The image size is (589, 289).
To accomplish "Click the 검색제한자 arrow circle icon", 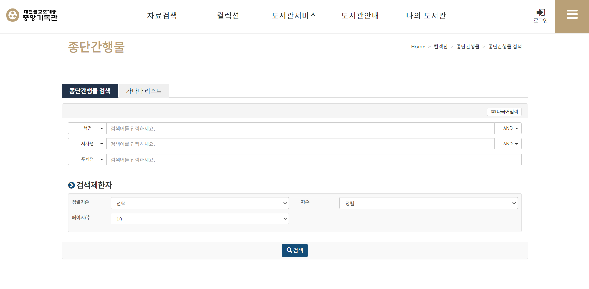I will coord(71,185).
